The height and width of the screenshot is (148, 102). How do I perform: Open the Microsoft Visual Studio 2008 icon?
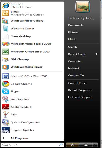pyautogui.click(x=6, y=44)
